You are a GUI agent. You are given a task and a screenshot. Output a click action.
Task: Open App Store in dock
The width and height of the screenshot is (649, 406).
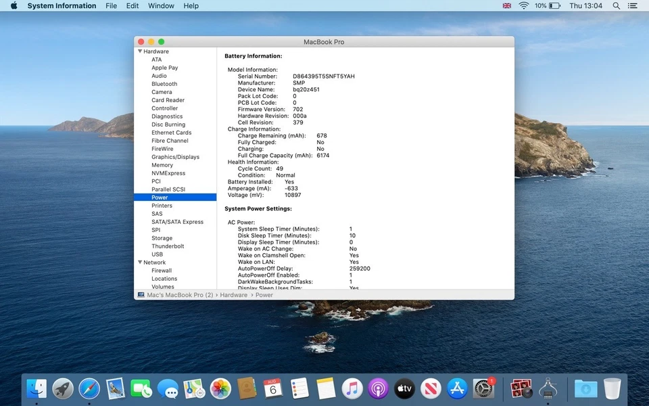(457, 389)
